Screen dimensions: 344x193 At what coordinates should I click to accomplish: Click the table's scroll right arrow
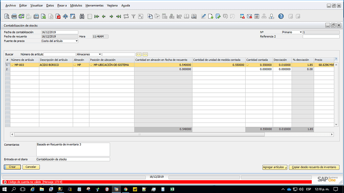coord(332,135)
